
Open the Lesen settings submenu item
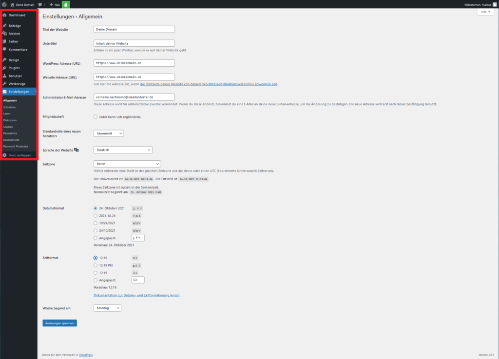click(7, 113)
